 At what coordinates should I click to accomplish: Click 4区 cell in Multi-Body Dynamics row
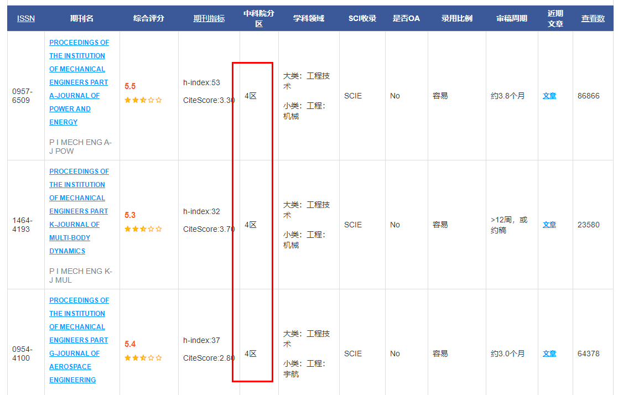pyautogui.click(x=251, y=225)
